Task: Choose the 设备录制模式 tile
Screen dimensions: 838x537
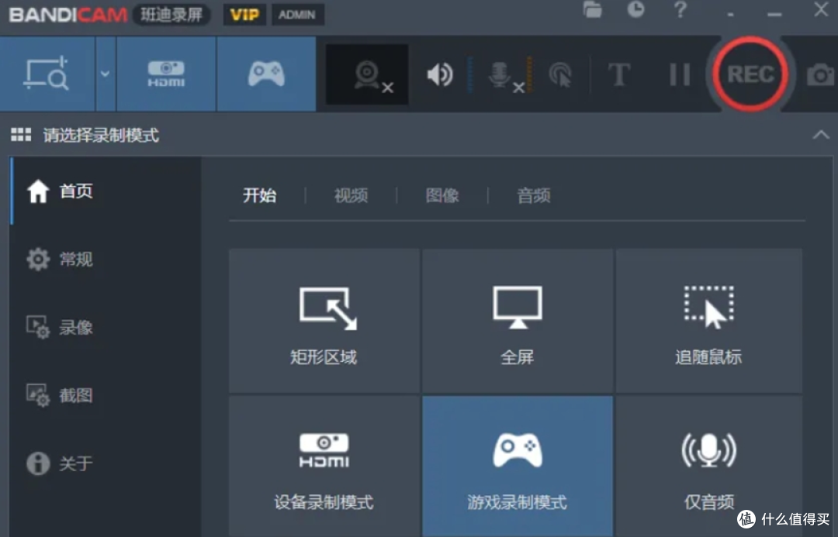Action: click(x=324, y=466)
